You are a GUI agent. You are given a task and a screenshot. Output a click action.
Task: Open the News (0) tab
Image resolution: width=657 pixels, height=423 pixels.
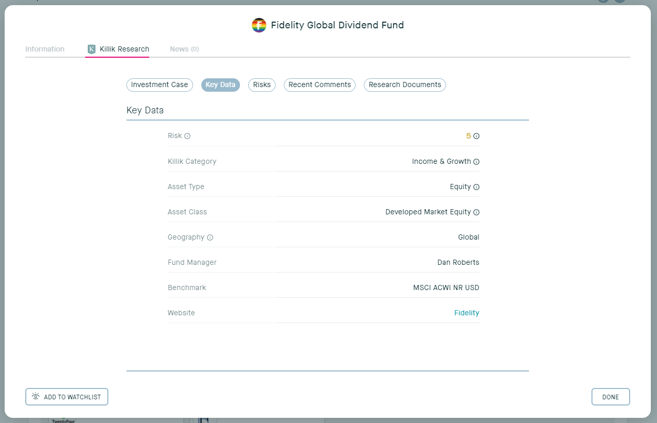tap(184, 49)
